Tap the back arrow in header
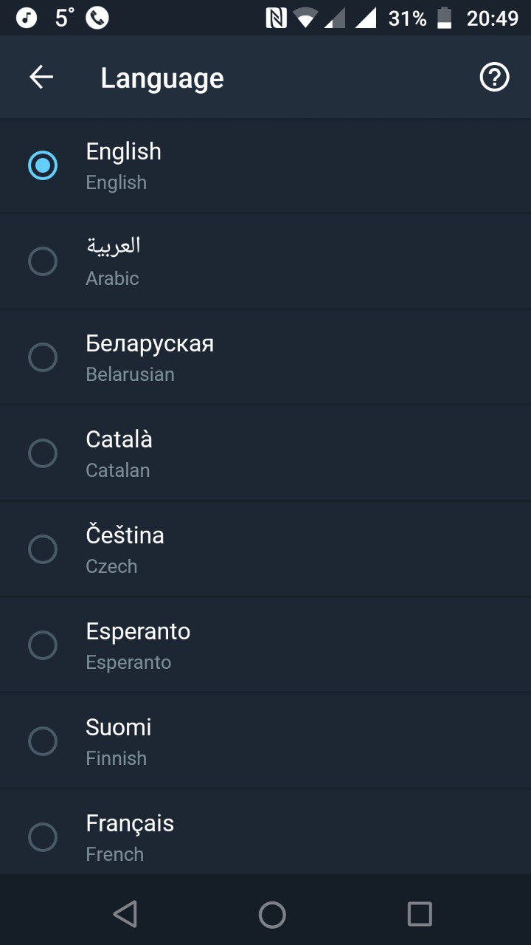531x945 pixels. 41,77
